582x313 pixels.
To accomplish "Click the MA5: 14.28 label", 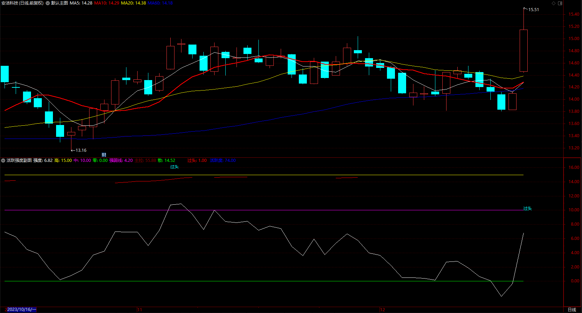I will [81, 3].
